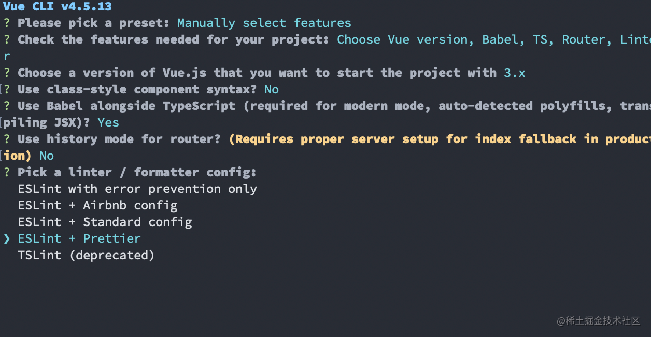Click the Juejin community watermark
651x337 pixels.
click(x=599, y=321)
